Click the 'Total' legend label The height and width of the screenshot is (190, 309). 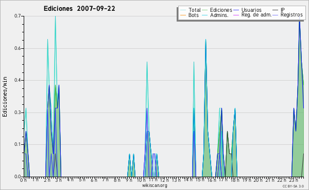pos(195,10)
